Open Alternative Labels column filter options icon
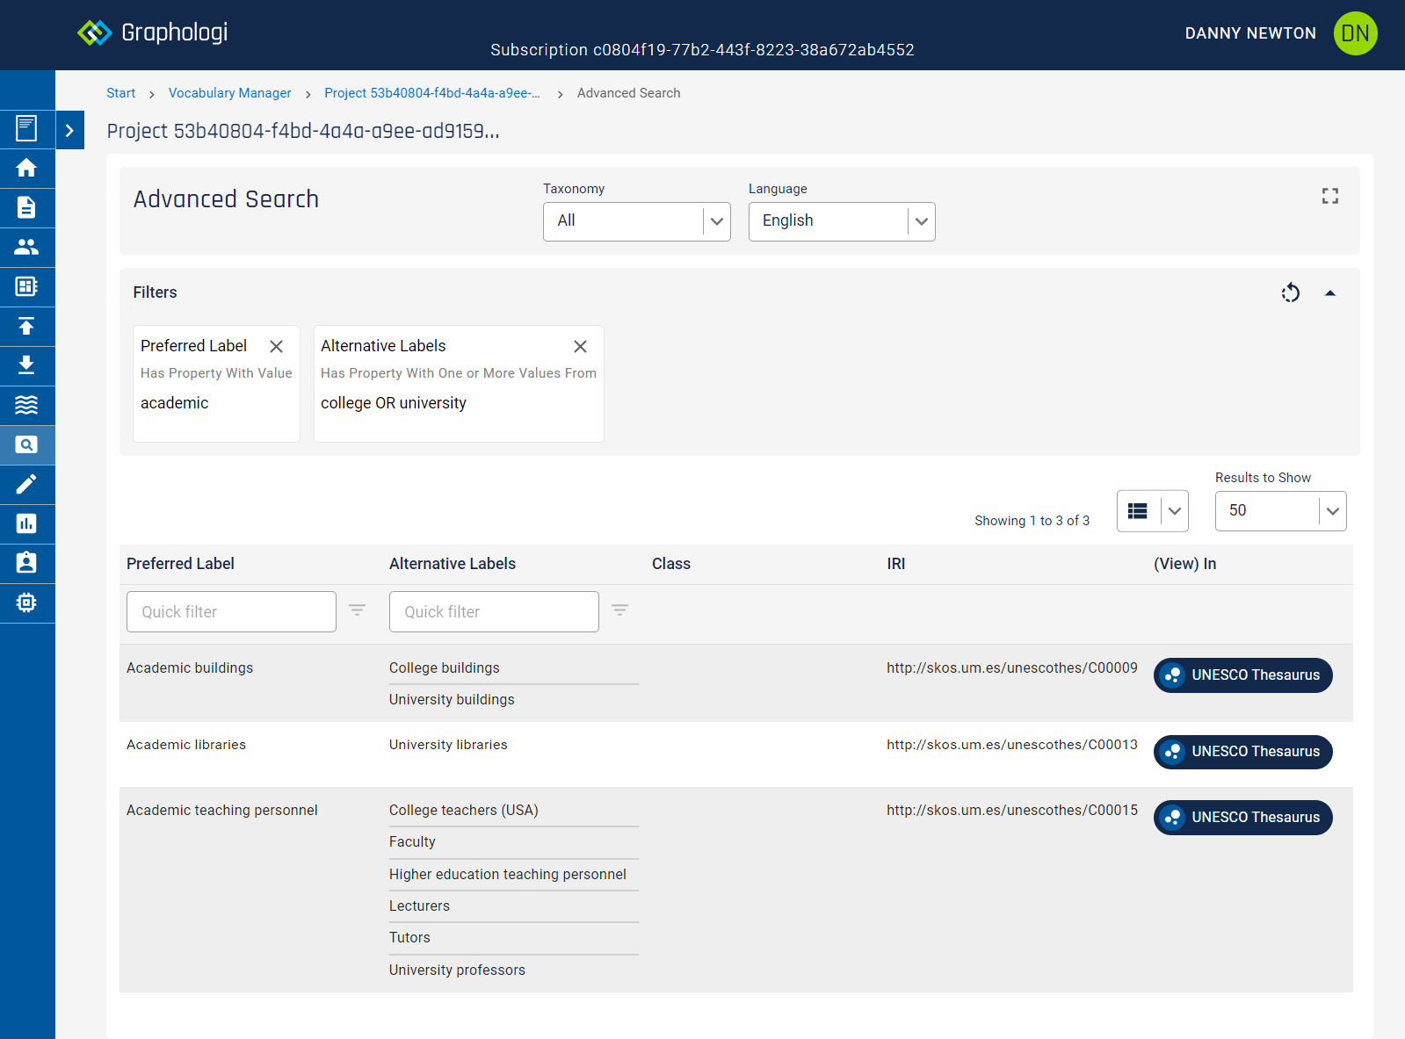Image resolution: width=1405 pixels, height=1039 pixels. click(619, 610)
